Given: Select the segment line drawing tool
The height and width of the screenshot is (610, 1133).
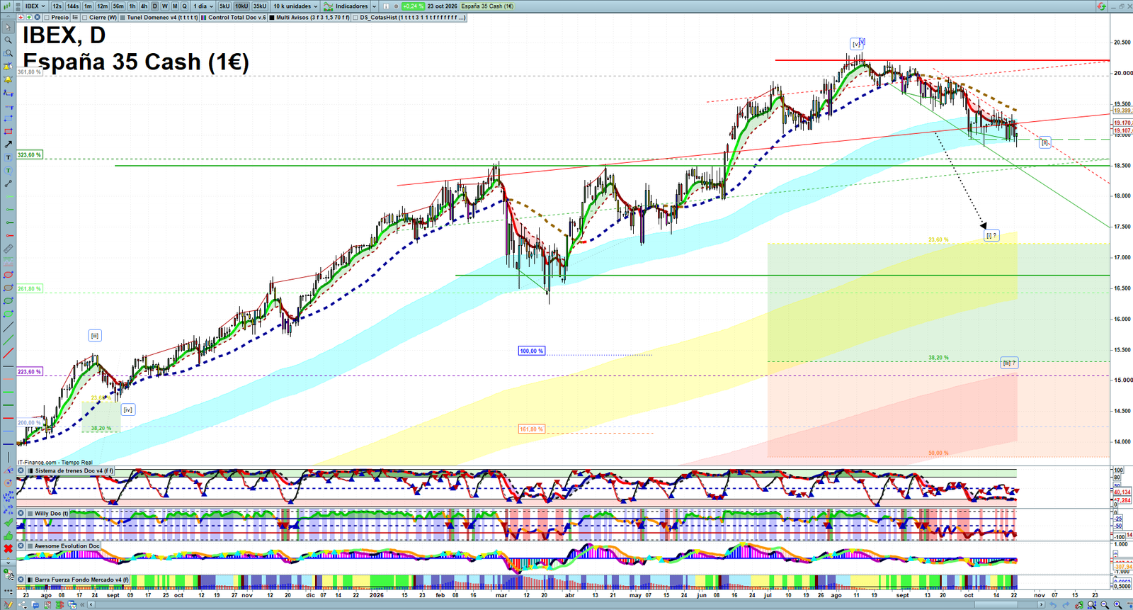Looking at the screenshot, I should coord(8,184).
